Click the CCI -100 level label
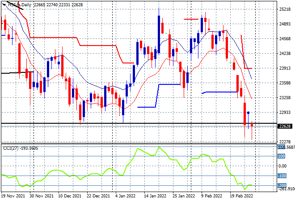The height and width of the screenshot is (201, 295). [x=282, y=176]
